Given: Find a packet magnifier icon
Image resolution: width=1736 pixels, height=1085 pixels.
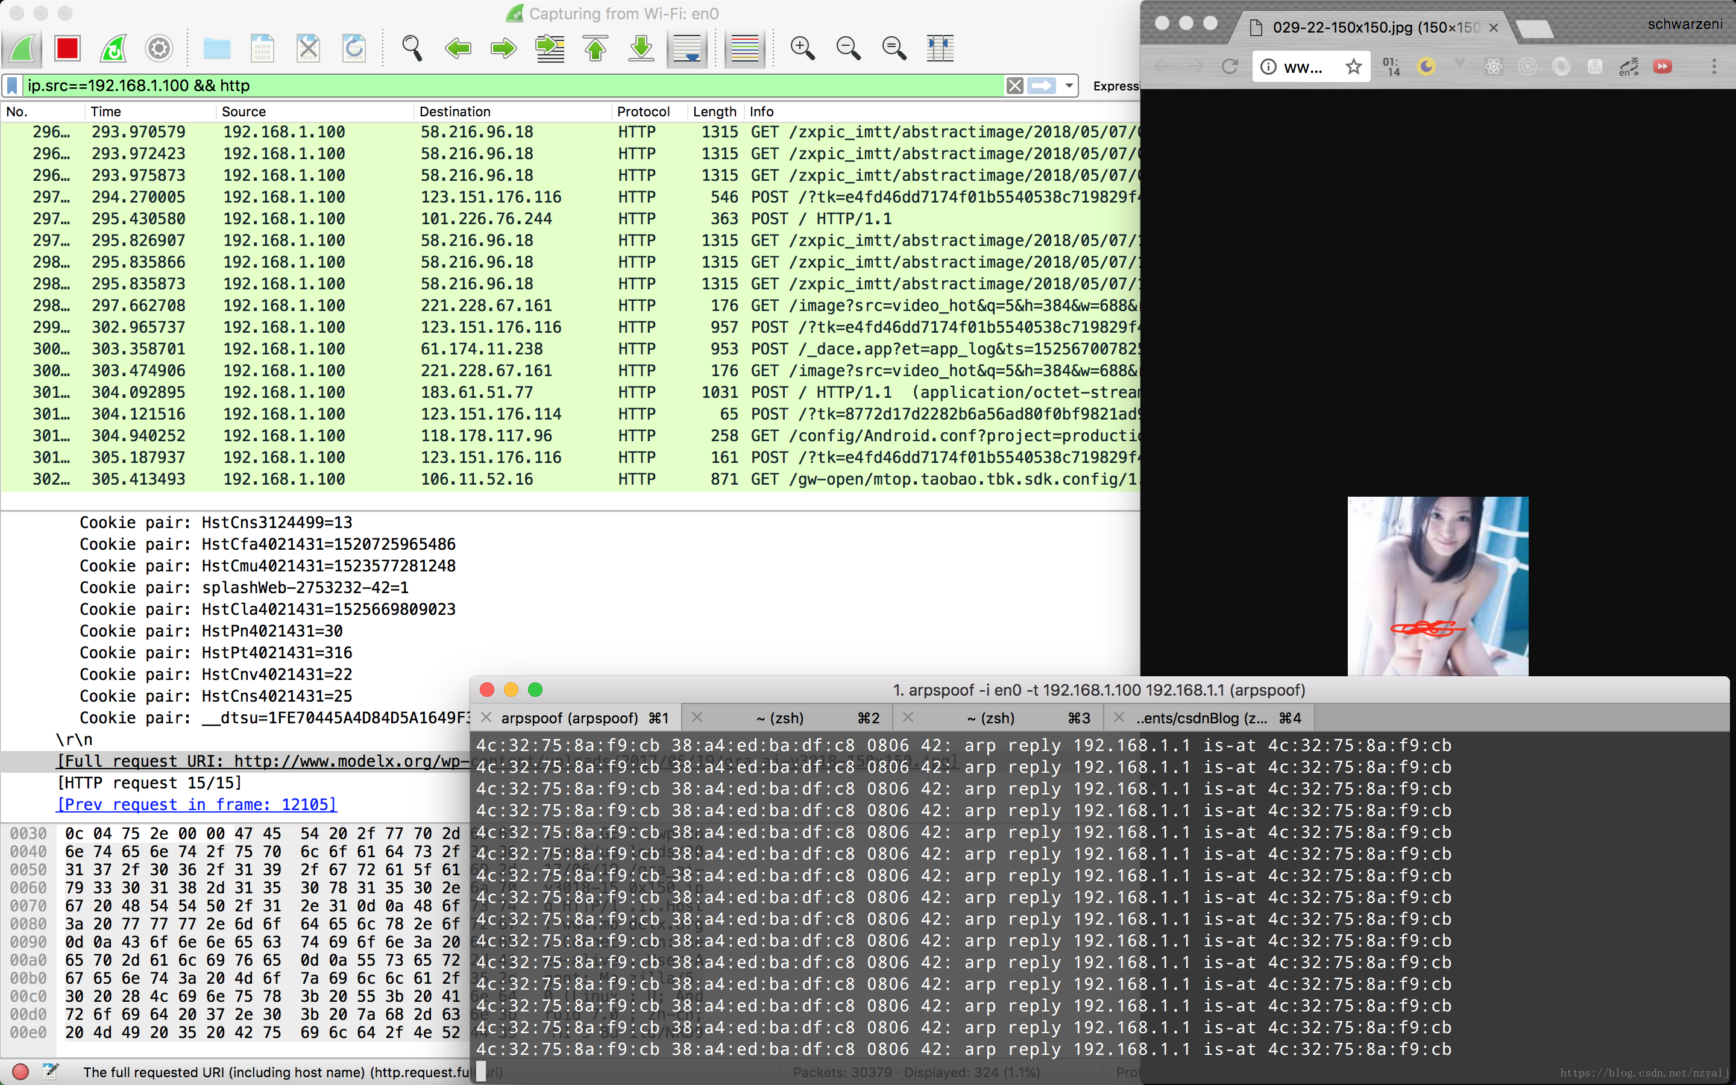Looking at the screenshot, I should 412,48.
